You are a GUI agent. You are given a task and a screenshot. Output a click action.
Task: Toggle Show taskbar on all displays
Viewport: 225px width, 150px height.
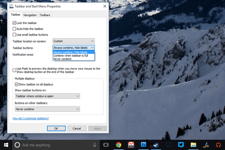(x=17, y=85)
